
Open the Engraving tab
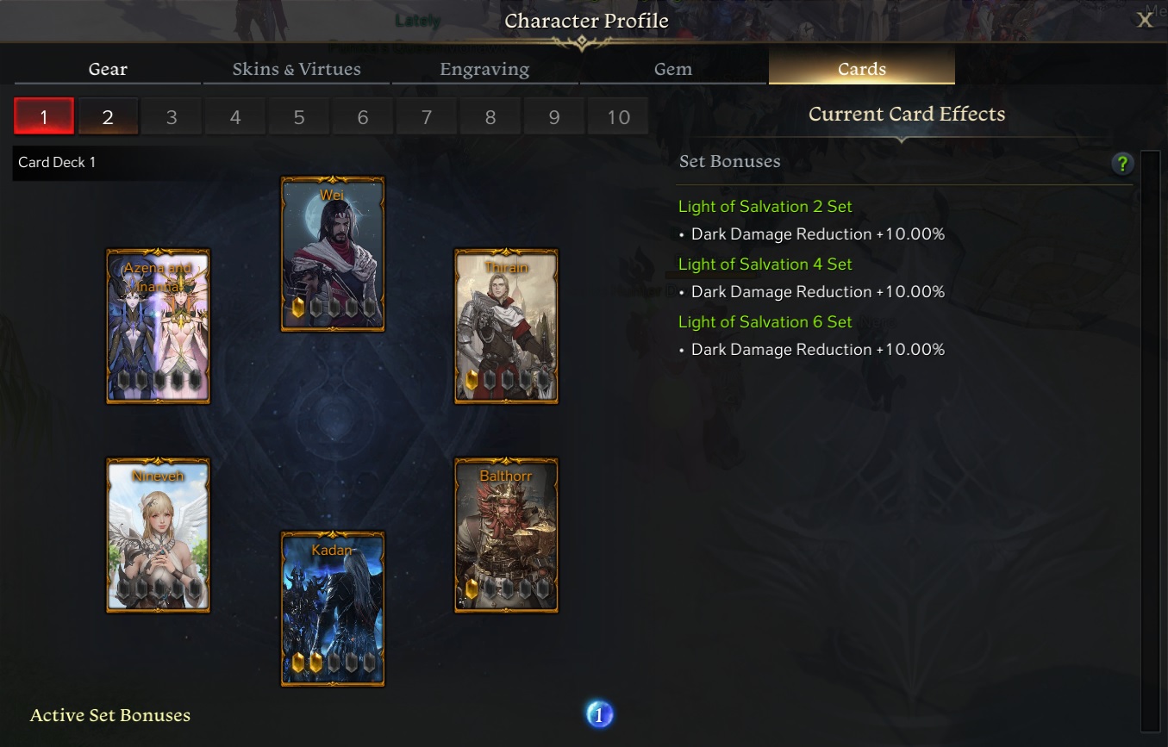(x=484, y=69)
